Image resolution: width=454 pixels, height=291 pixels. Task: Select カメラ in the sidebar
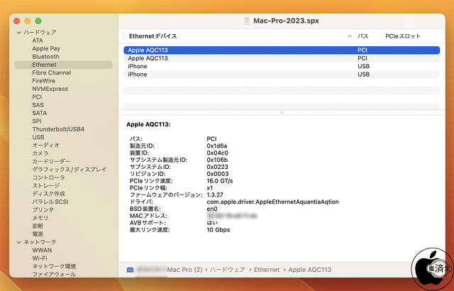pos(40,153)
